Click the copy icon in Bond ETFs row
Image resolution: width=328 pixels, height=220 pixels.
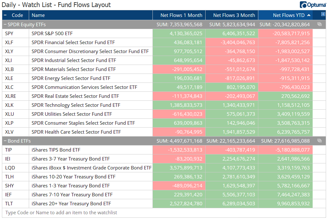[x=319, y=141]
